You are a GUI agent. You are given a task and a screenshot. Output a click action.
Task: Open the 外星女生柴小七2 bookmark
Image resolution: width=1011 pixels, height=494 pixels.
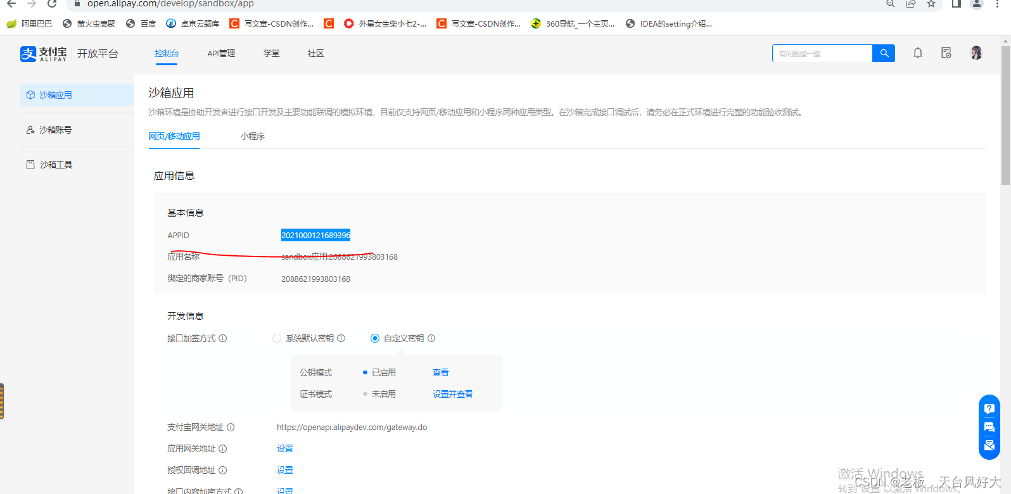coord(385,23)
